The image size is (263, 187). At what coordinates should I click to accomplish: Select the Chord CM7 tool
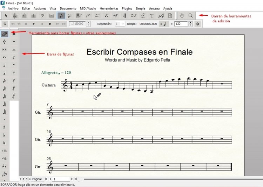pos(134,16)
